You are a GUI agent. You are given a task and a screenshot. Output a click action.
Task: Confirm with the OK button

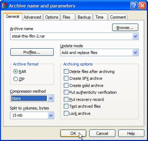(x=73, y=133)
